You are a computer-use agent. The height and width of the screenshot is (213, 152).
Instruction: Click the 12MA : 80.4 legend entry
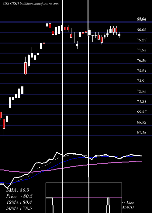pos(19,202)
